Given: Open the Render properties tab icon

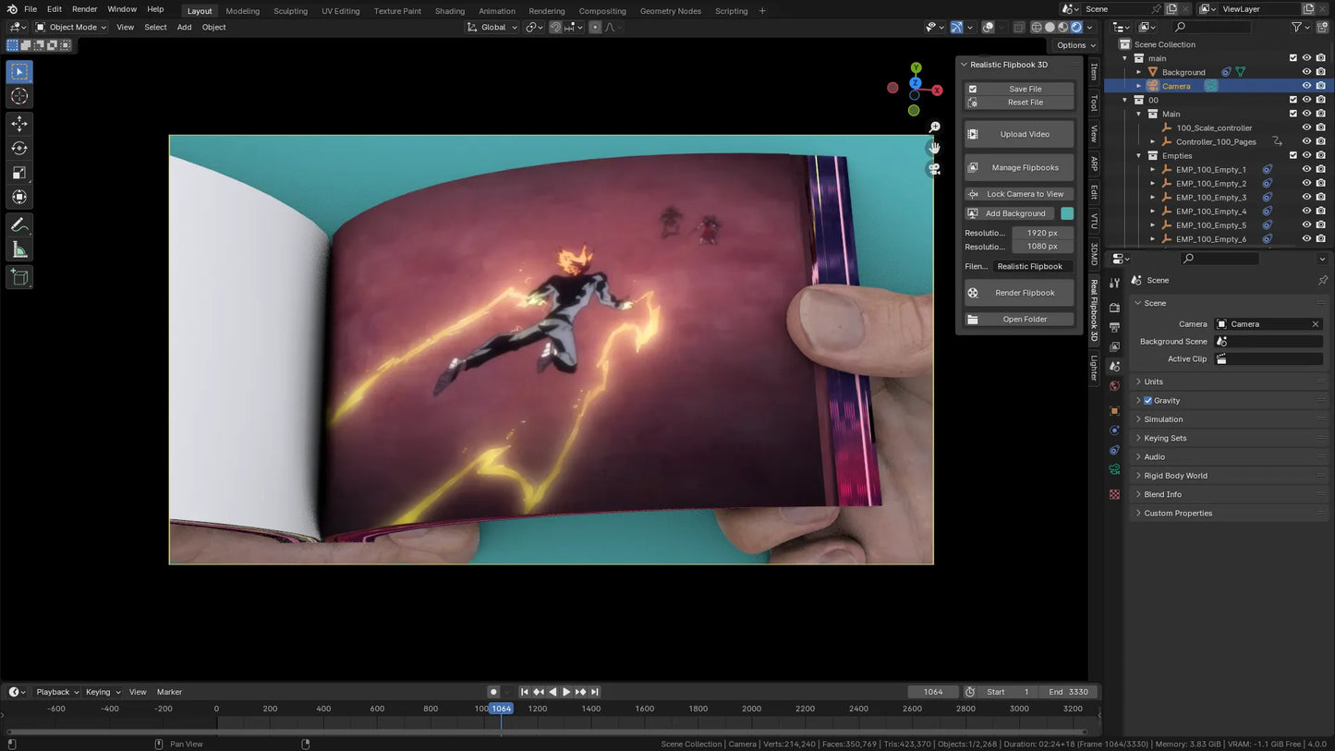Looking at the screenshot, I should tap(1115, 308).
